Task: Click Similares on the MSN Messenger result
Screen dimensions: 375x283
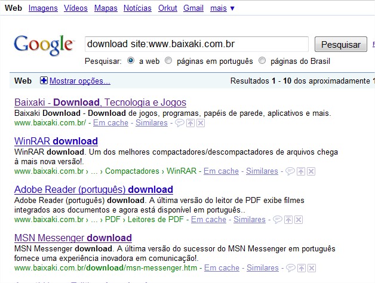Action: (x=263, y=267)
